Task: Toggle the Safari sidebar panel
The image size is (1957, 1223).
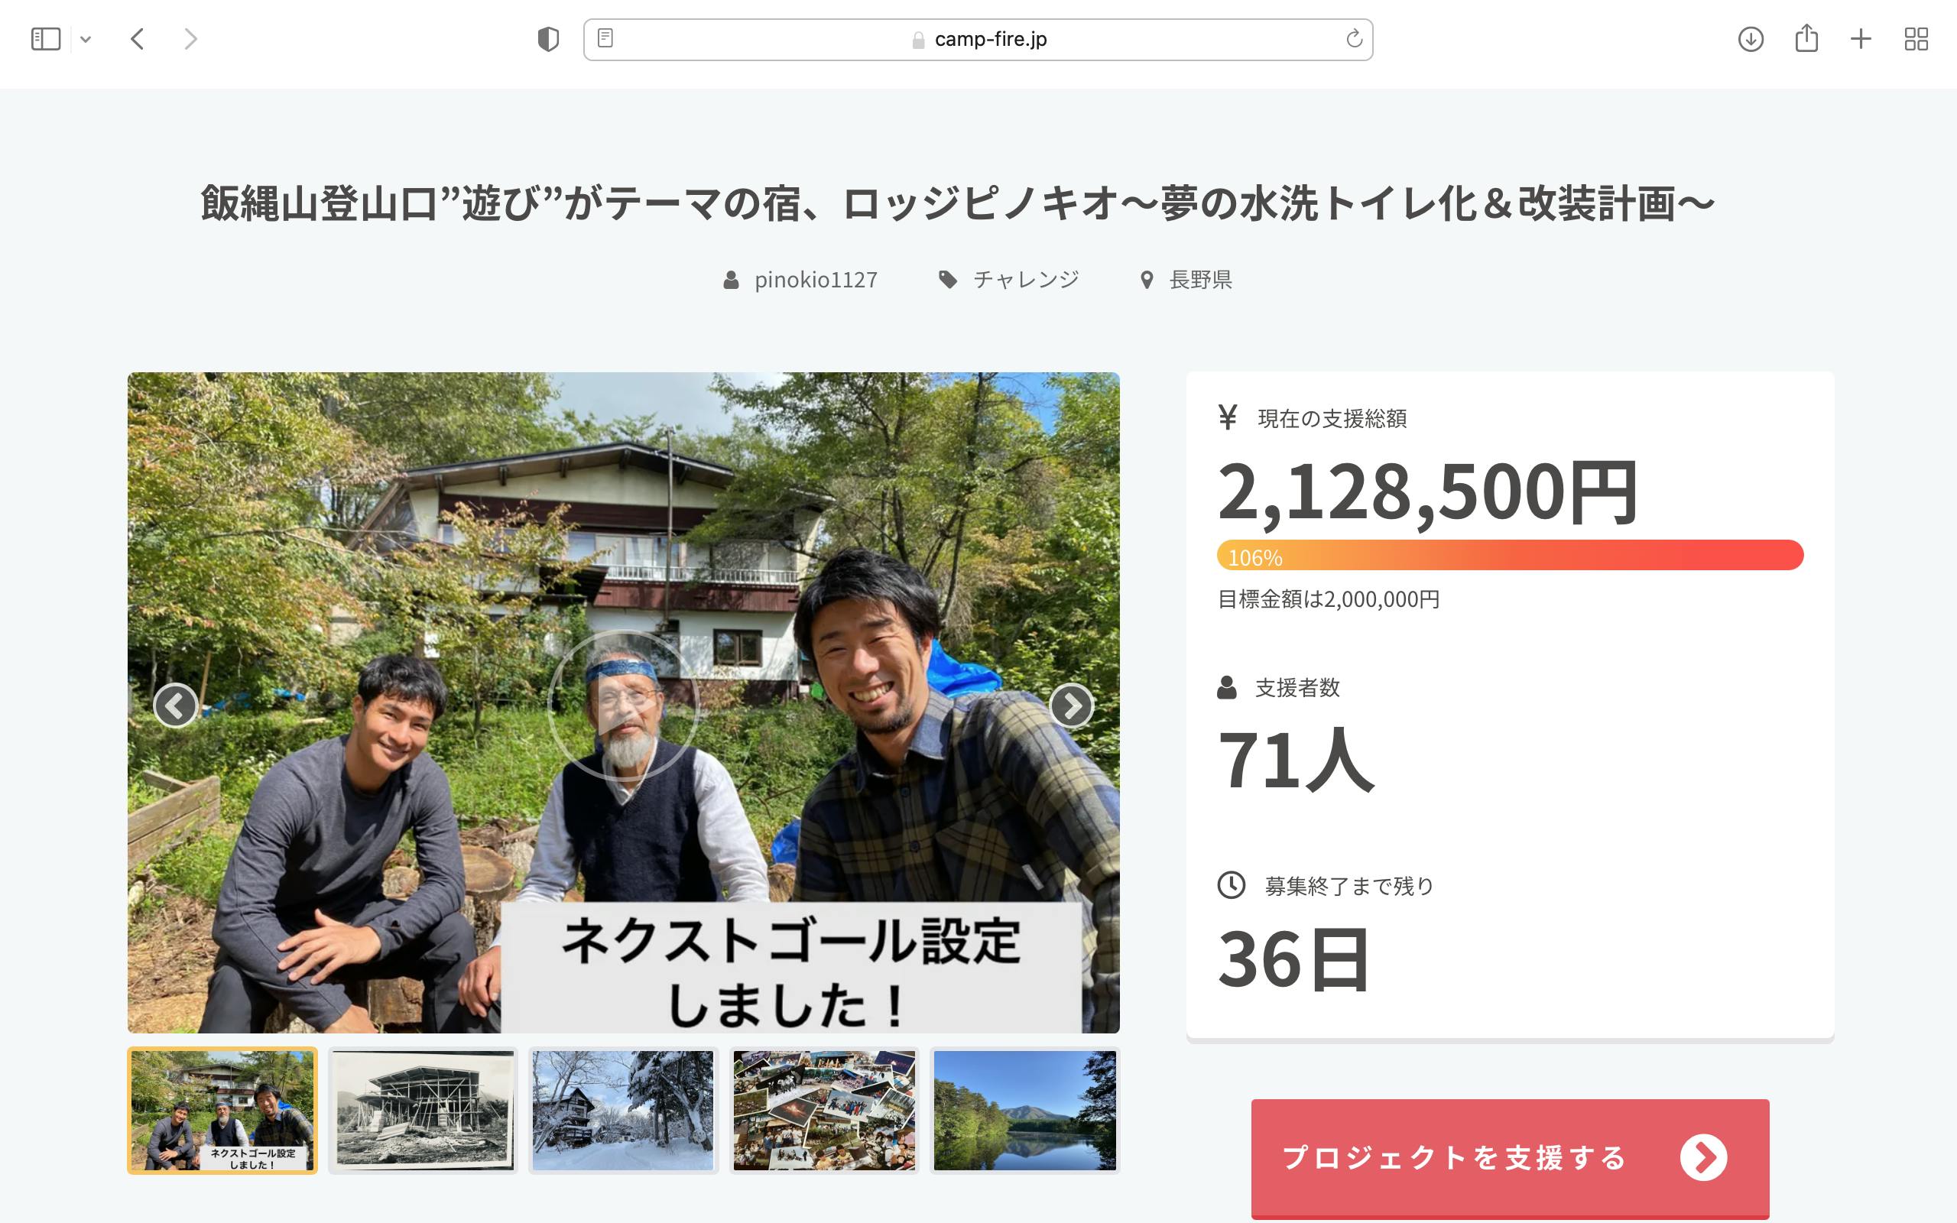Action: point(45,39)
